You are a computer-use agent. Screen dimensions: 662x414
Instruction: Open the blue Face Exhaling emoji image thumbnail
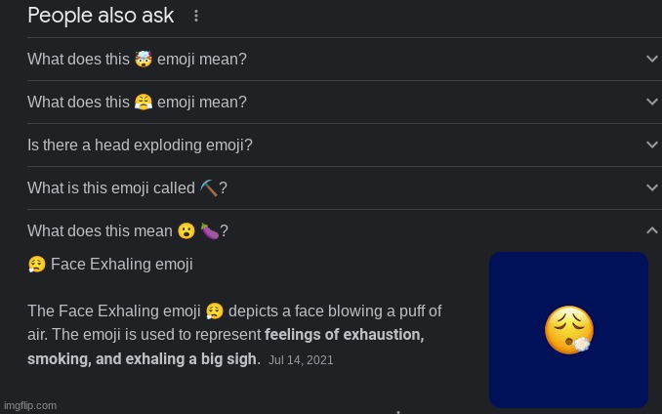point(568,330)
